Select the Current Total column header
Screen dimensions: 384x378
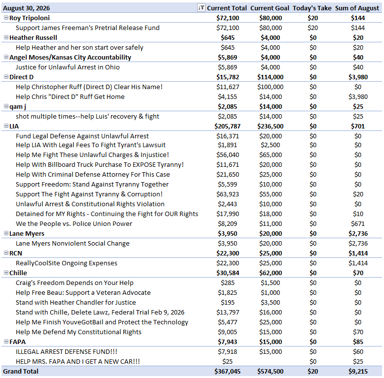click(227, 8)
